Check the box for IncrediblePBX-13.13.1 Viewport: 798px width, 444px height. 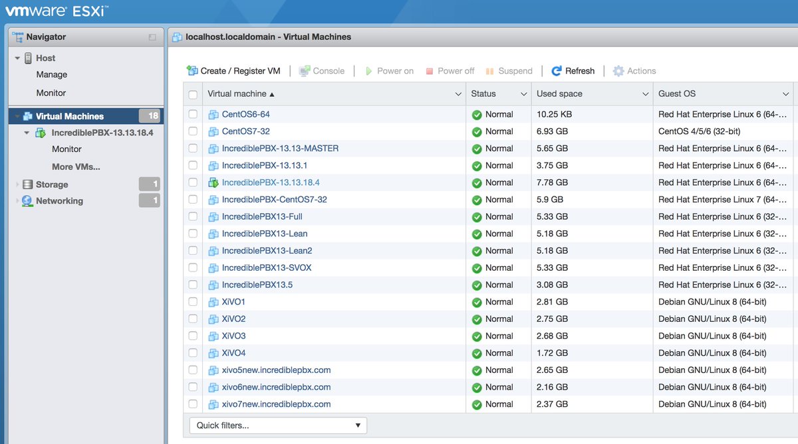click(x=193, y=165)
